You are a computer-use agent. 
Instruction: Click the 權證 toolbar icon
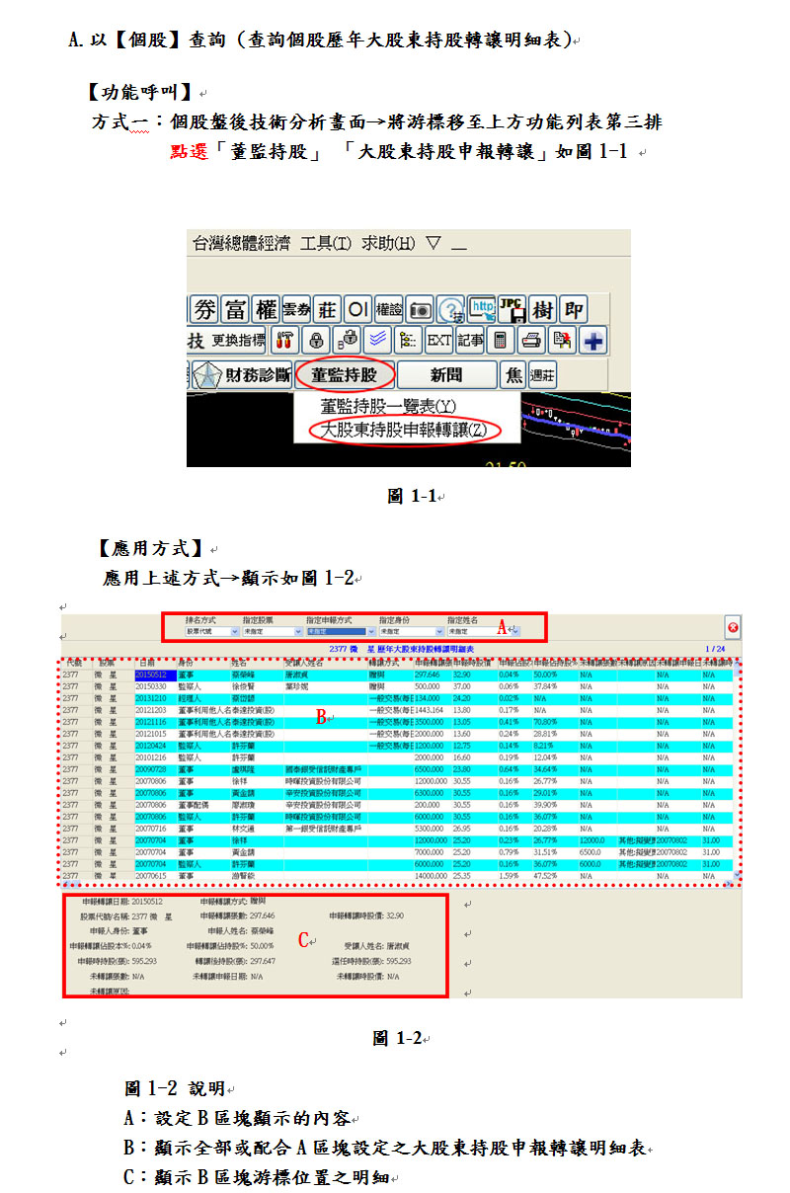[389, 309]
